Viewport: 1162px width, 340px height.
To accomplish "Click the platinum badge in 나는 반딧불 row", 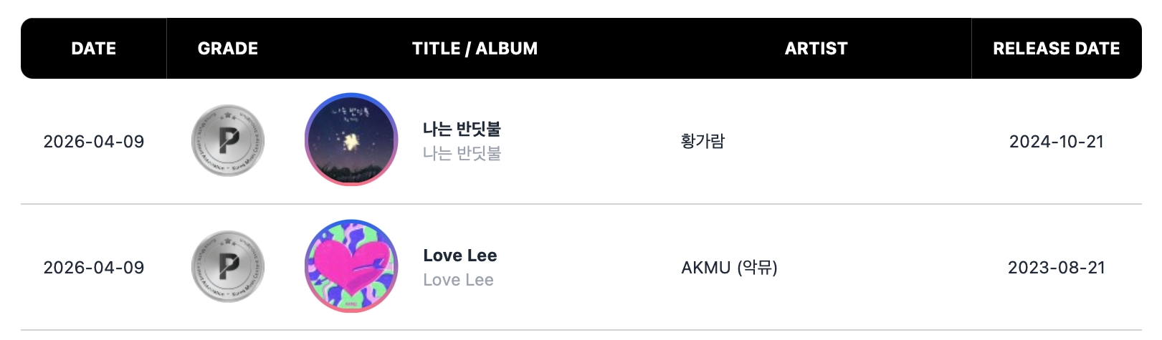I will [x=228, y=141].
